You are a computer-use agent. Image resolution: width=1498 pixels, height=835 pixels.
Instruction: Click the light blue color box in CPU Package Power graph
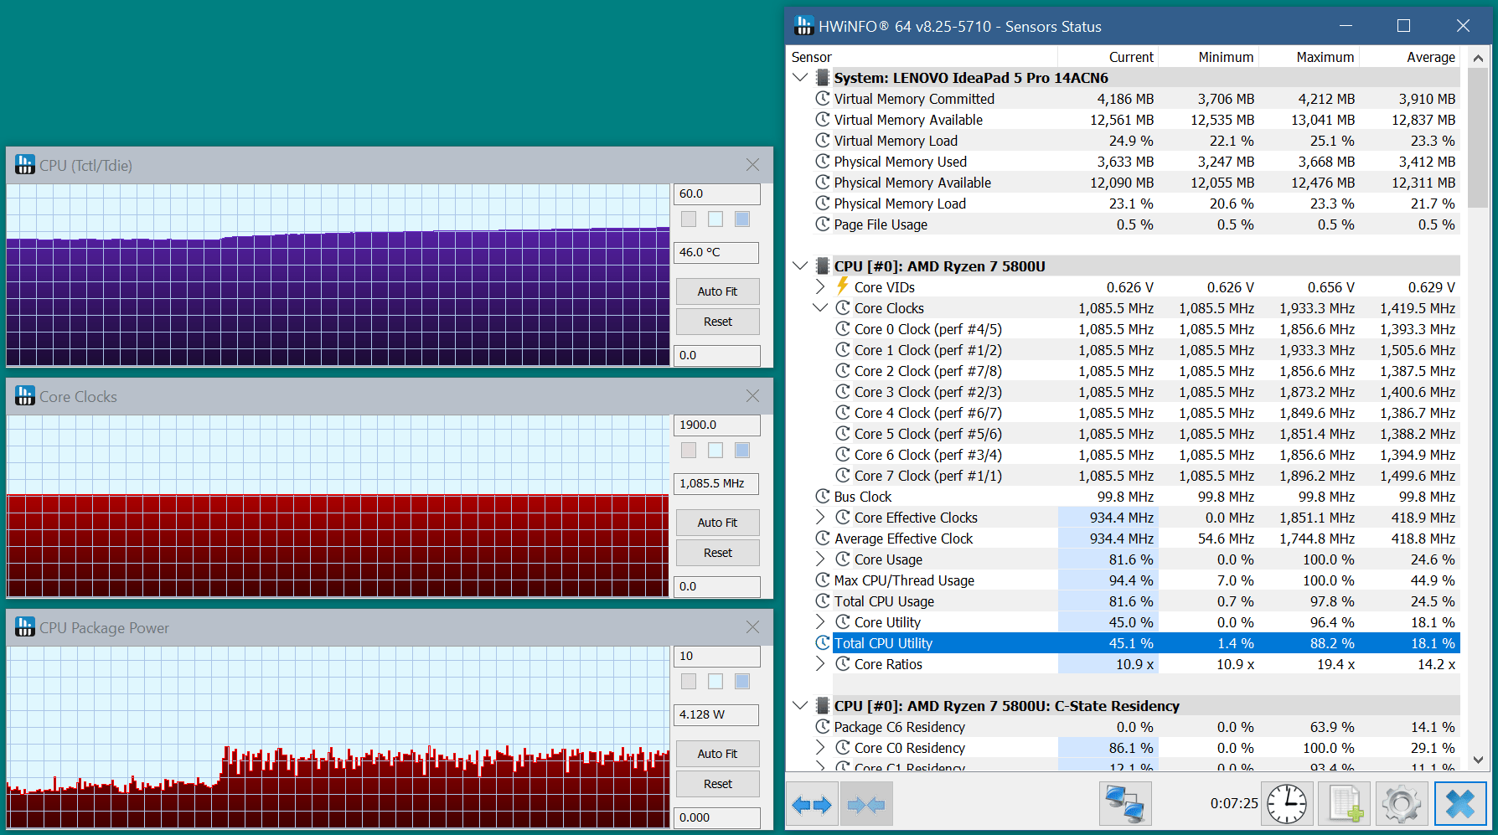[715, 681]
